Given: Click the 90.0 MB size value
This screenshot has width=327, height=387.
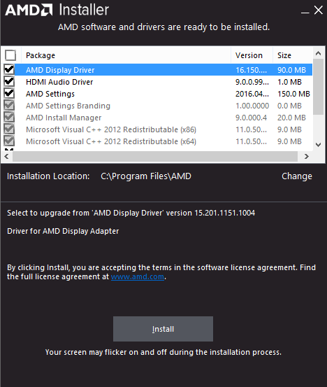Looking at the screenshot, I should pyautogui.click(x=291, y=70).
